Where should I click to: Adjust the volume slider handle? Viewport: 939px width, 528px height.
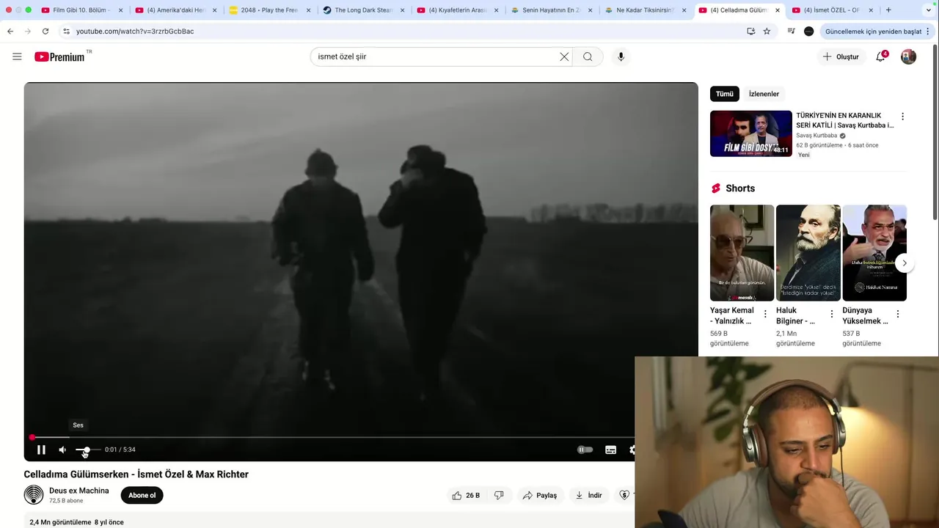click(87, 450)
